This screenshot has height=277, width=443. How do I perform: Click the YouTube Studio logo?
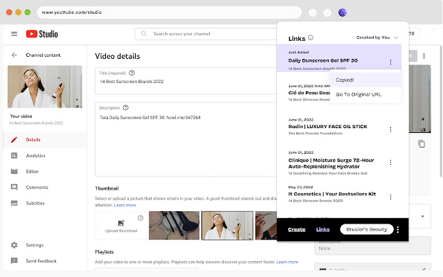[x=42, y=33]
